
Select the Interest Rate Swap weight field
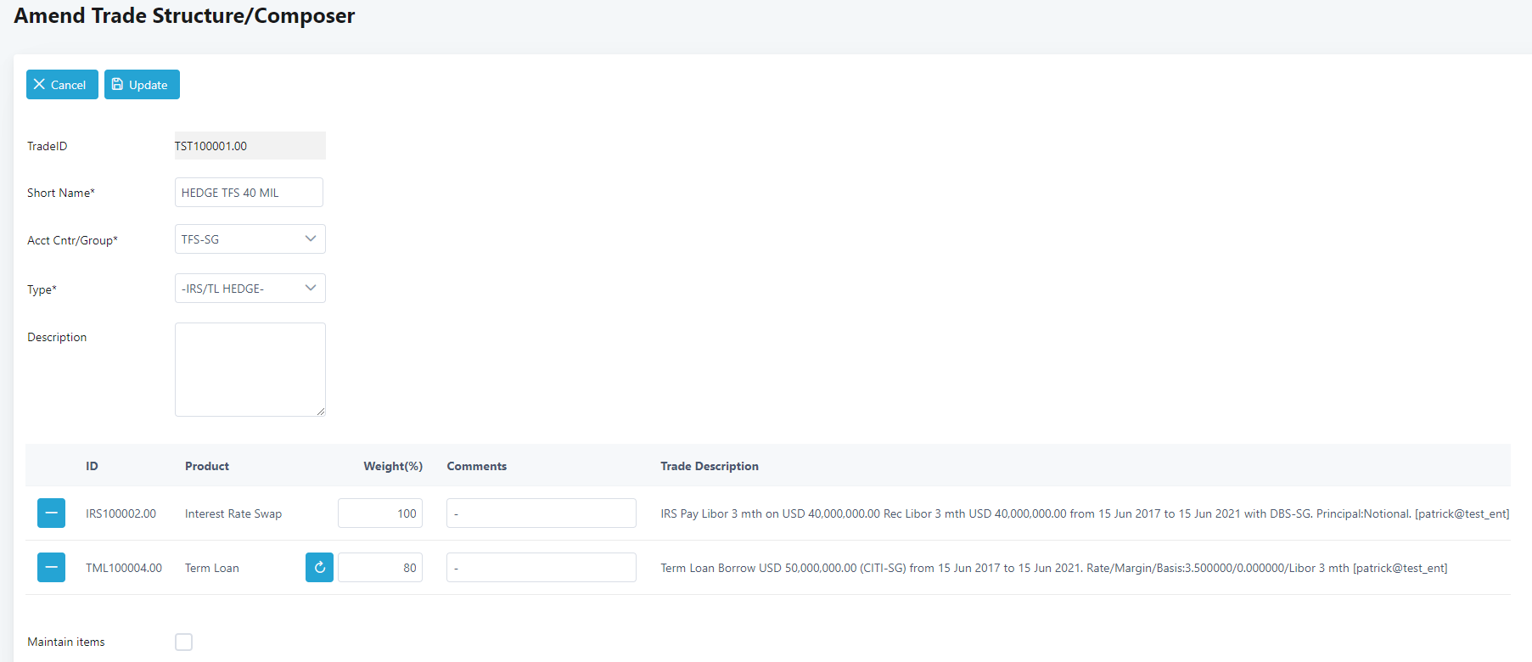coord(380,513)
